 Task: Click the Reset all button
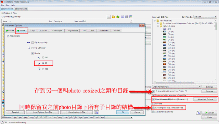15,112
